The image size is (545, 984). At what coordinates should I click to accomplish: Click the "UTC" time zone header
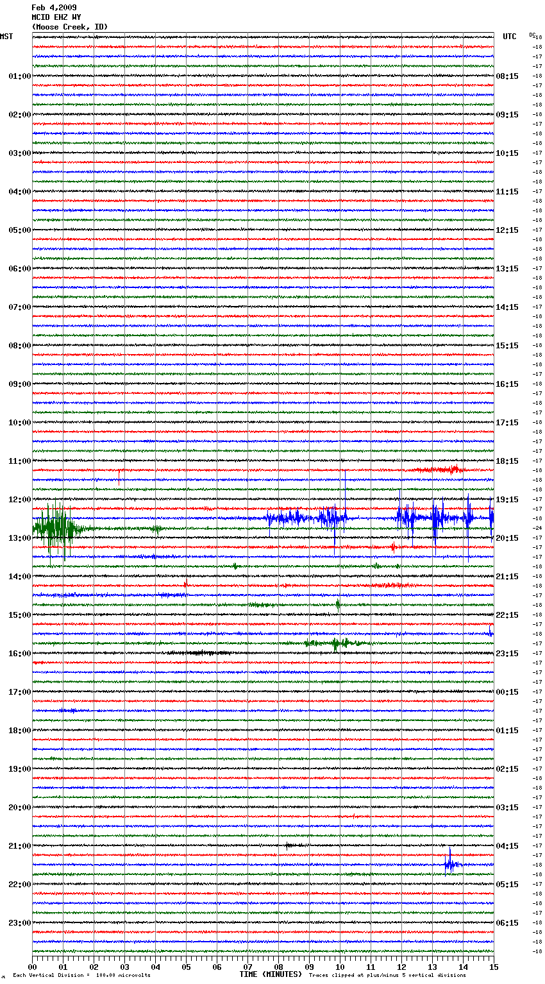coord(509,37)
